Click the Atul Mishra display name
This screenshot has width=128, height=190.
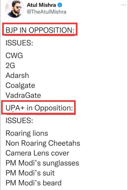[x=41, y=5]
